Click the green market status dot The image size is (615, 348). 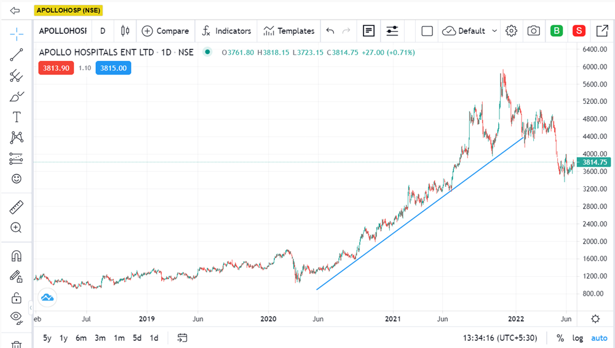pos(207,52)
